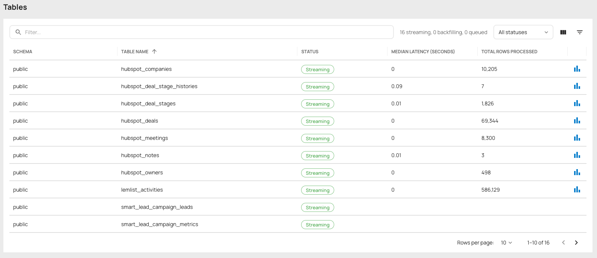Screen dimensions: 597x258
Task: Open metrics chart for lemlist_activities
Action: point(577,189)
